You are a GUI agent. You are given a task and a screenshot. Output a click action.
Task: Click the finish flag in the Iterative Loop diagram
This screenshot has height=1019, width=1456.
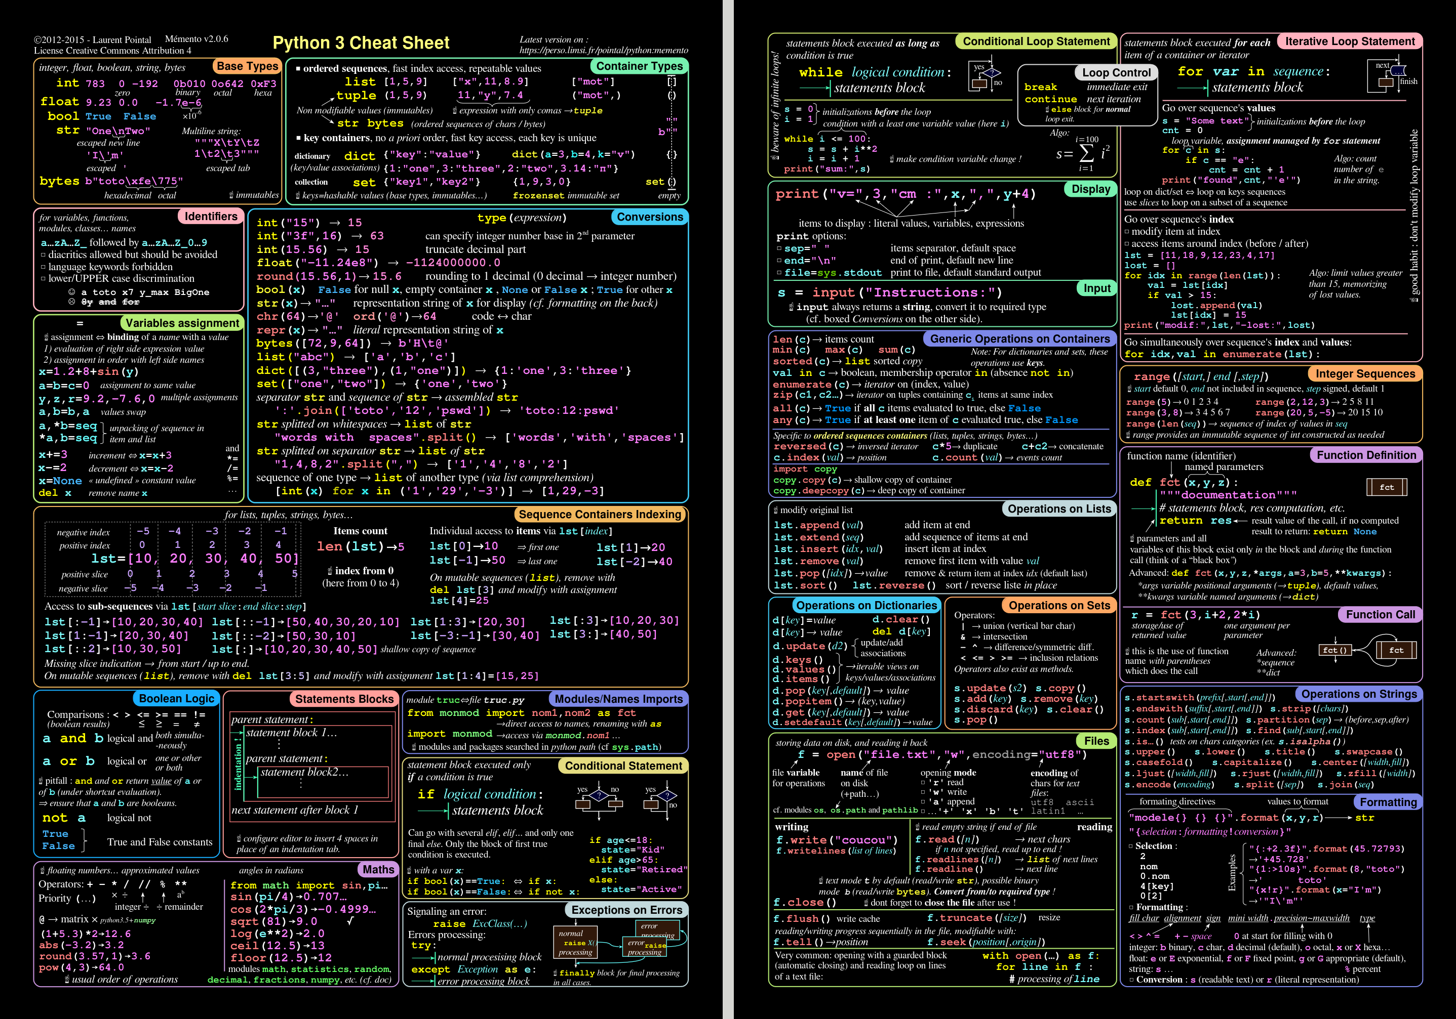coord(1408,82)
